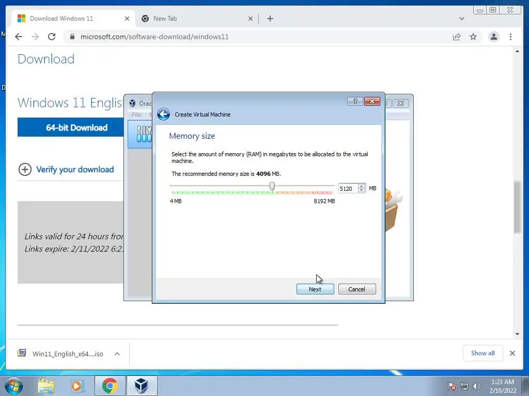The image size is (529, 396).
Task: Close the Oracle VM VirtualBox Manager window
Action: [400, 103]
